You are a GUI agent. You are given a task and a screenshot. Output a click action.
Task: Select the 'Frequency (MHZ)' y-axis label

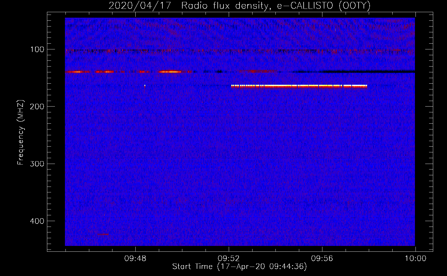21,132
